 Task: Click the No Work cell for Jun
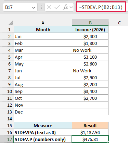pyautogui.click(x=90, y=71)
